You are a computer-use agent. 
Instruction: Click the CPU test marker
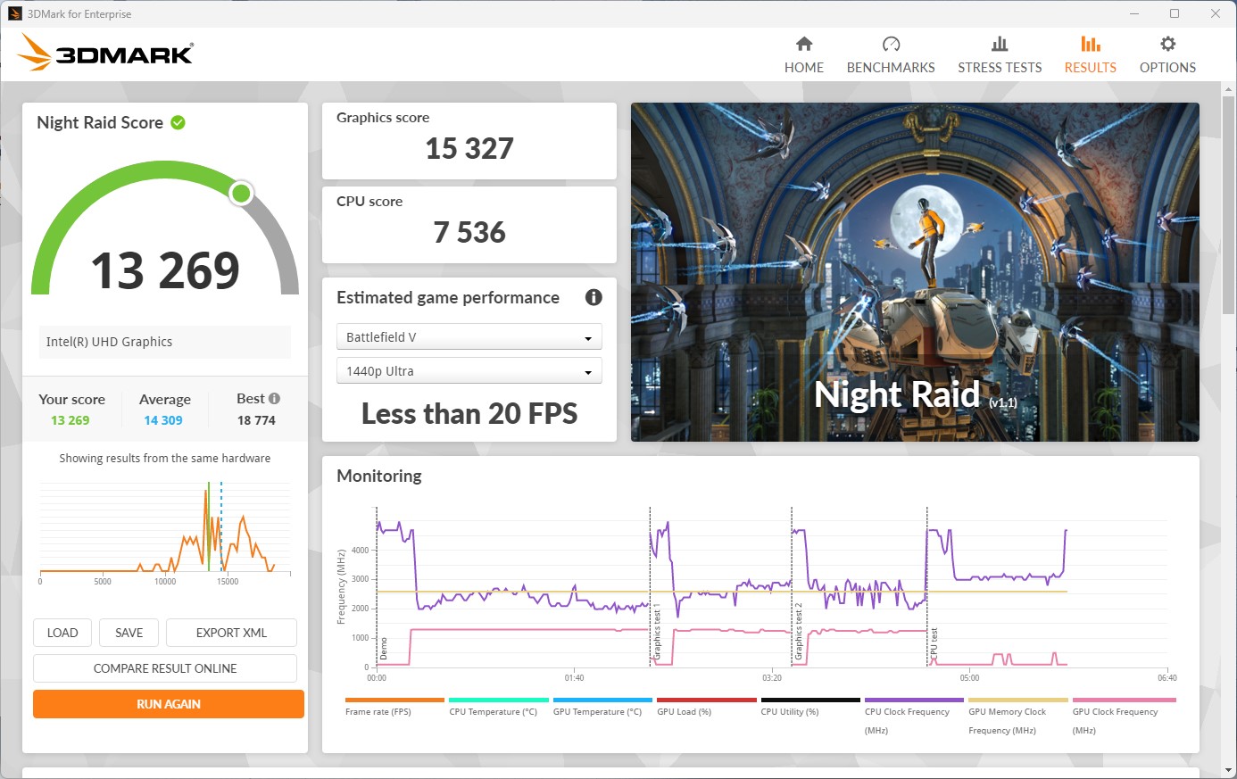pos(934,645)
